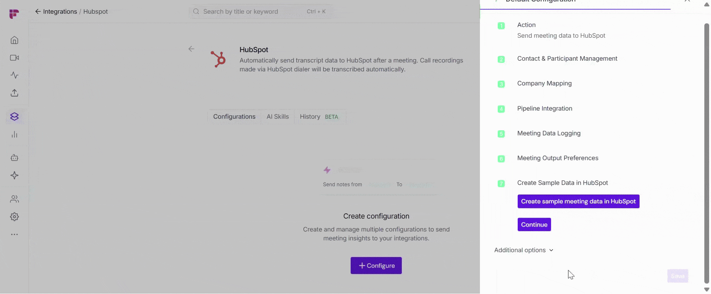This screenshot has height=294, width=711.
Task: Switch to the AI Skills tab
Action: pyautogui.click(x=277, y=117)
